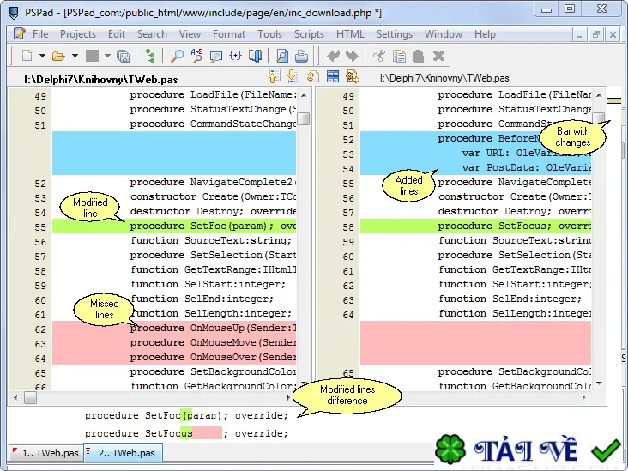Expand the Open file dropdown arrow
Screen dimensions: 628x471
tap(75, 56)
